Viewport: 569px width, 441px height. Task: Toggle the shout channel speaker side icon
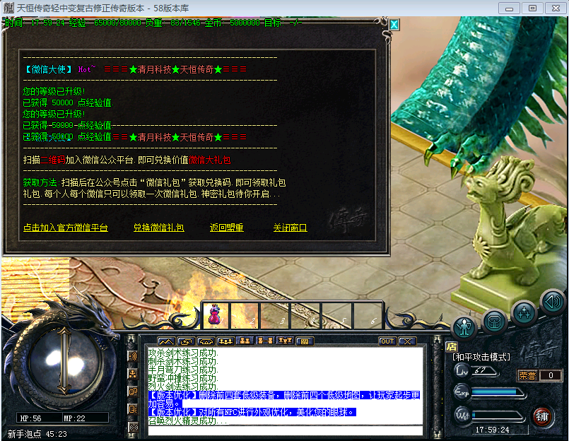point(132,356)
